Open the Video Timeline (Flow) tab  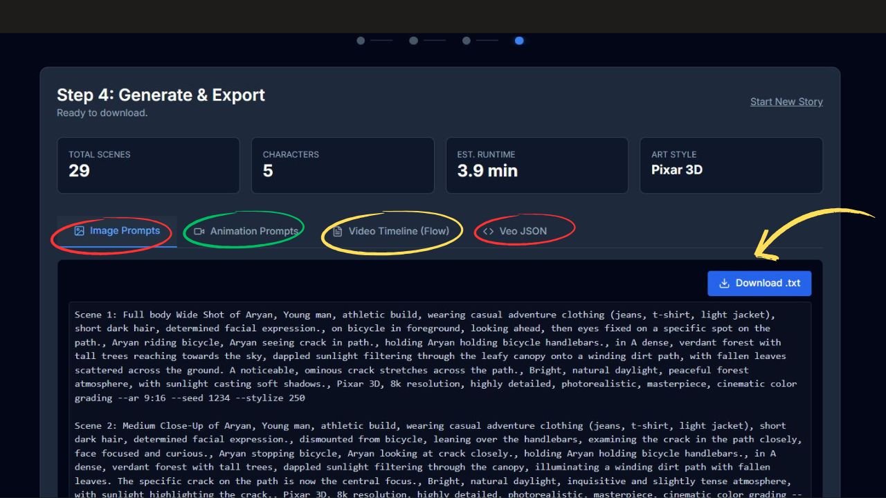[391, 232]
